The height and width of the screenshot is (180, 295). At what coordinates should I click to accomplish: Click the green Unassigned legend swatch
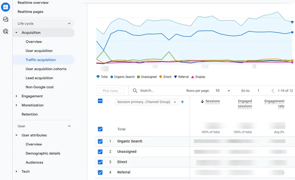[x=138, y=77]
